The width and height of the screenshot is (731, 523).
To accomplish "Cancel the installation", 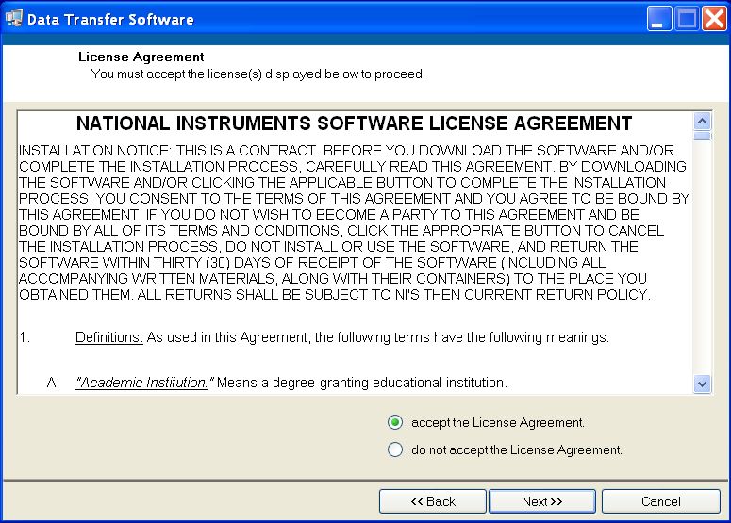I will tap(661, 501).
